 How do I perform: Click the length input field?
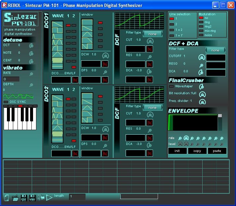coord(77,197)
